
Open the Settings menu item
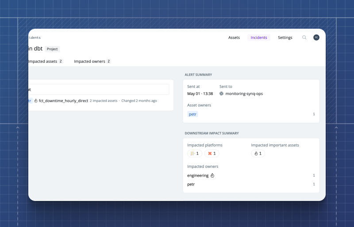pyautogui.click(x=285, y=38)
